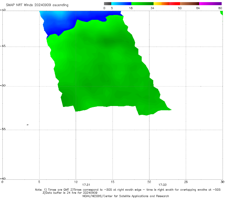Click the color bar label '80' at right end
Image resolution: width=225 pixels, height=198 pixels.
220,8
